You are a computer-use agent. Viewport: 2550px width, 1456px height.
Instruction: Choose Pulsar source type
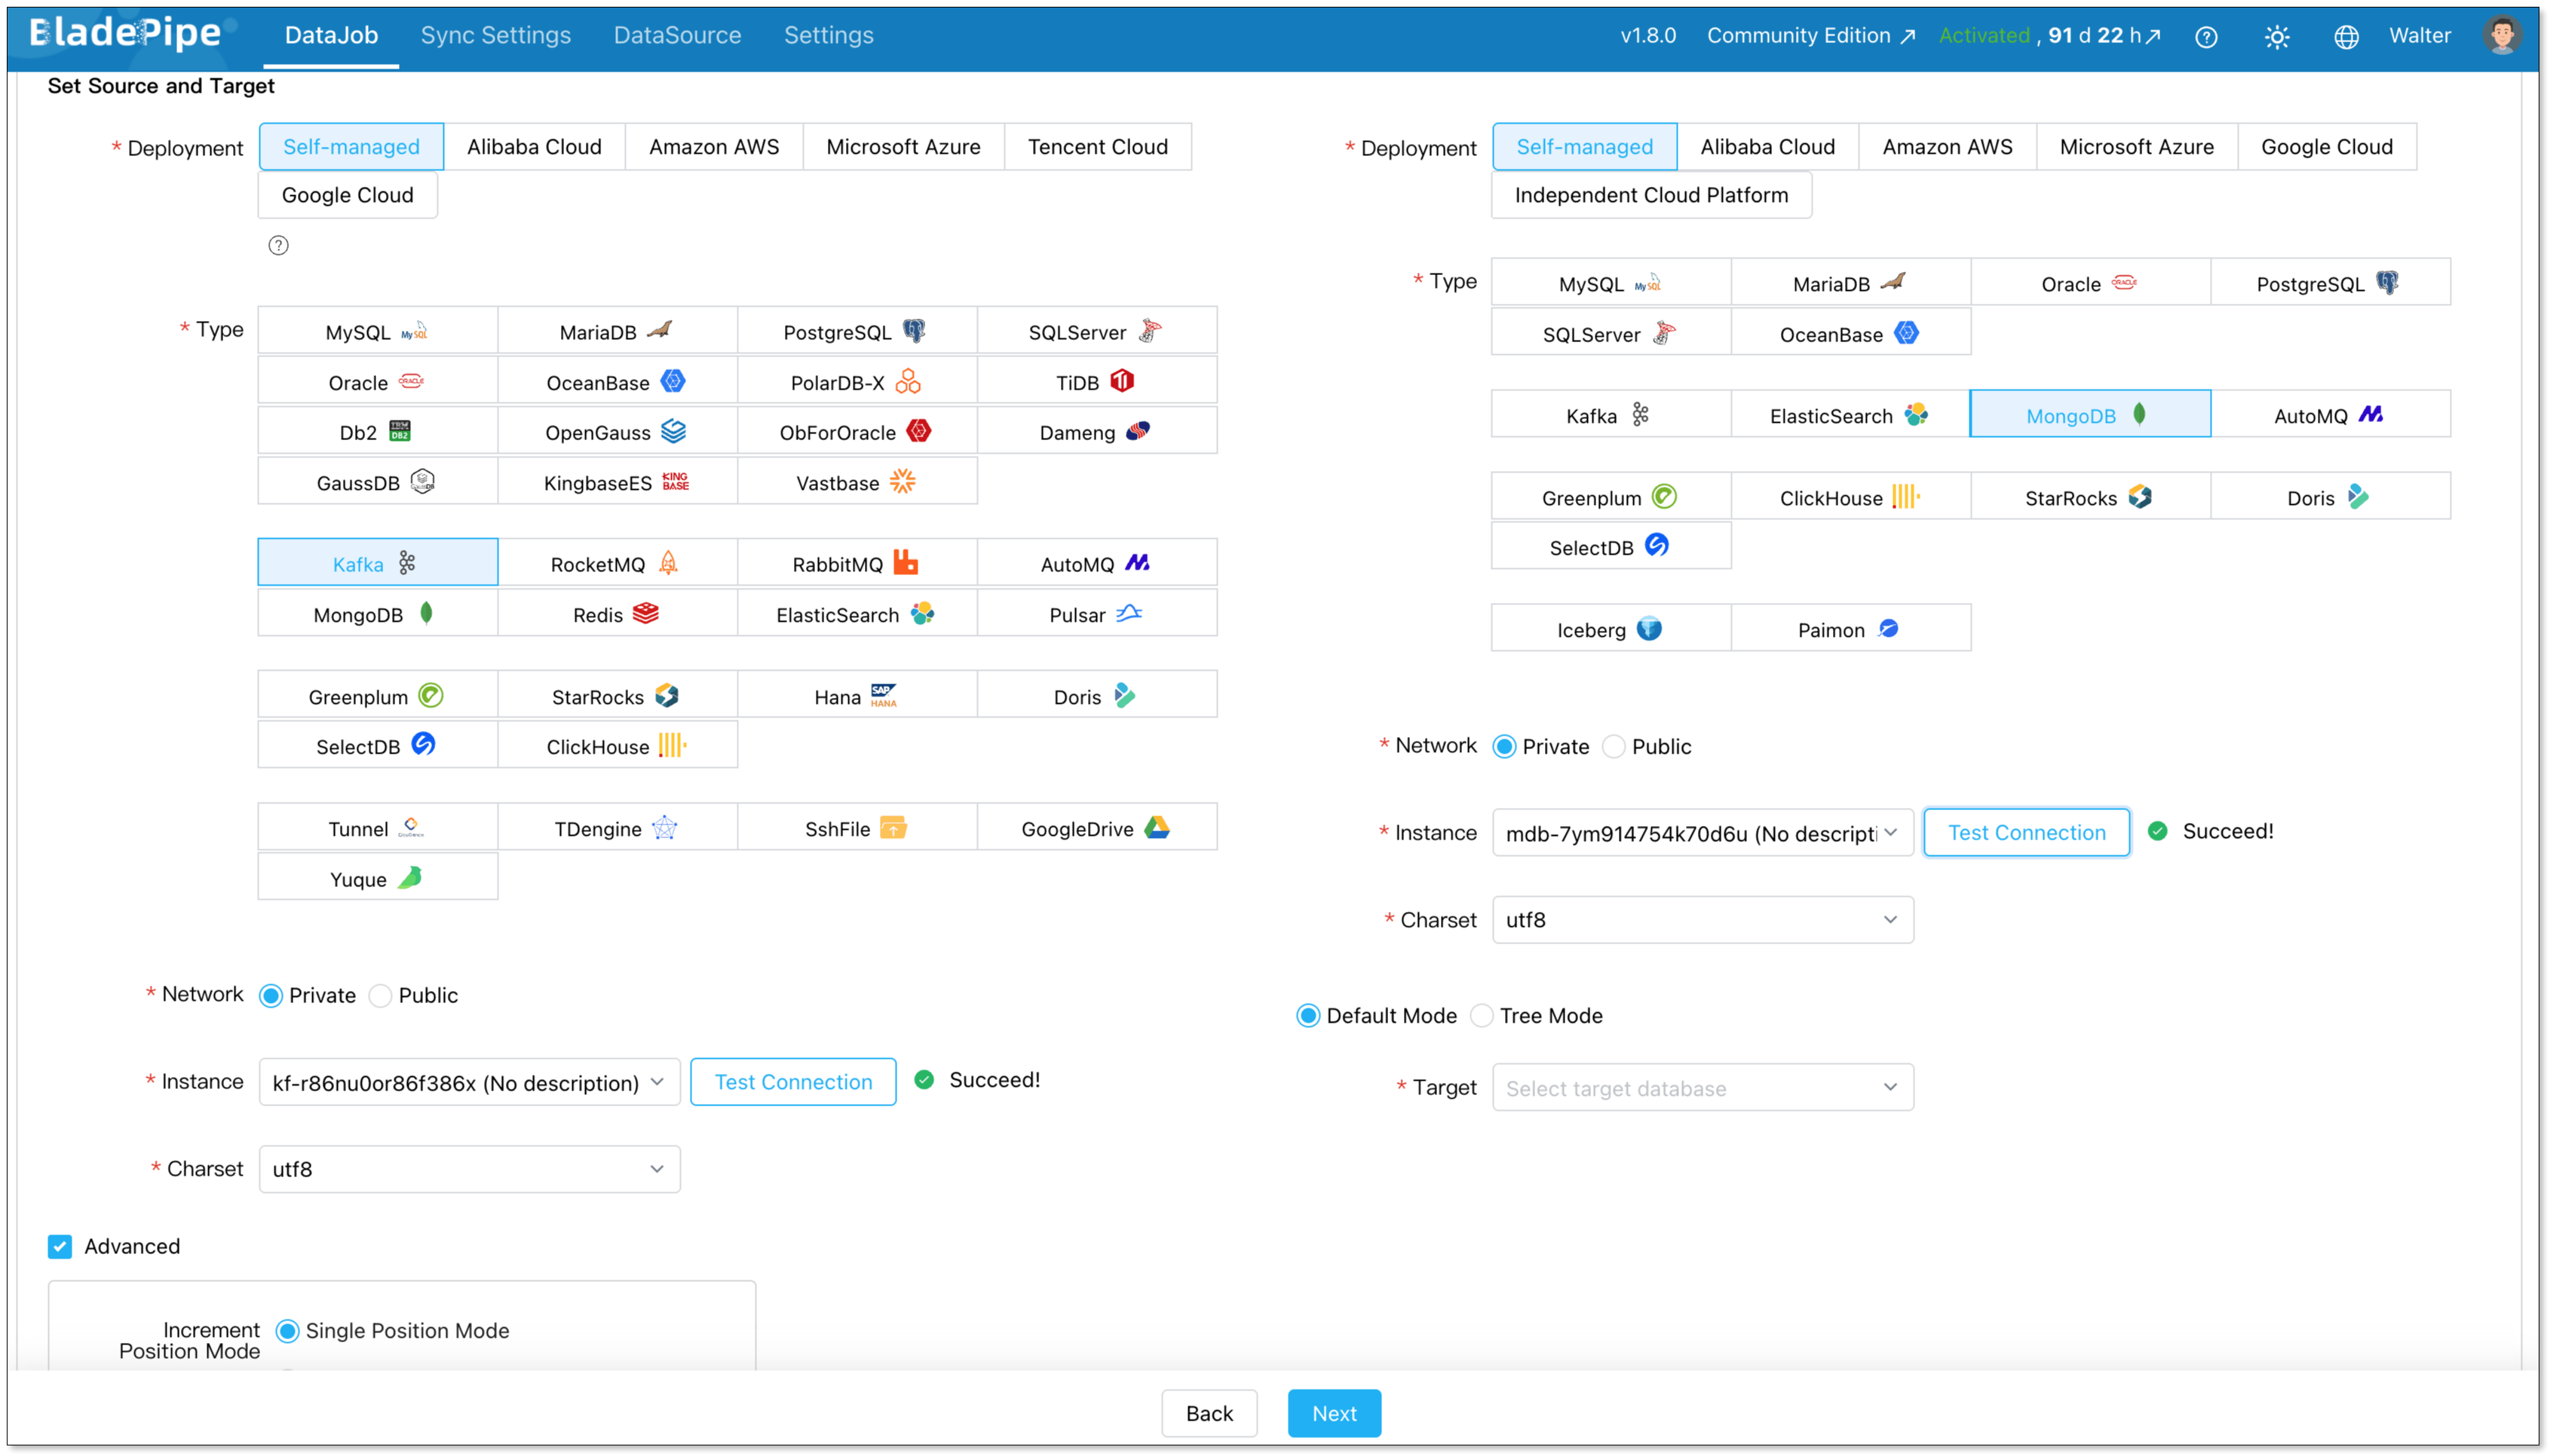1096,614
